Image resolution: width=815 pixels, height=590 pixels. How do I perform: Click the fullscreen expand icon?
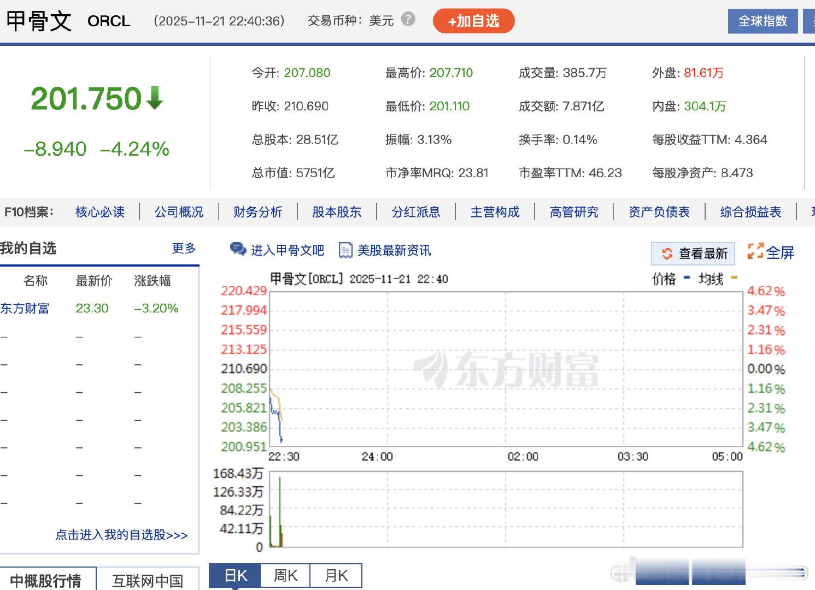tap(755, 251)
